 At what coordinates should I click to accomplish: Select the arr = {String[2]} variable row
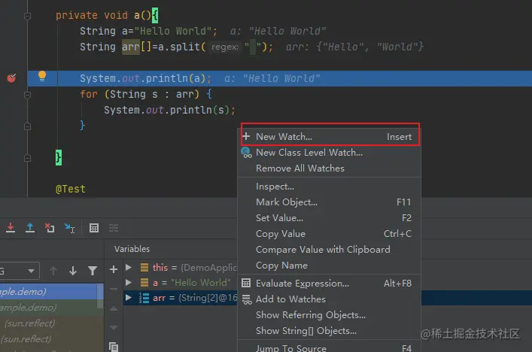click(180, 298)
